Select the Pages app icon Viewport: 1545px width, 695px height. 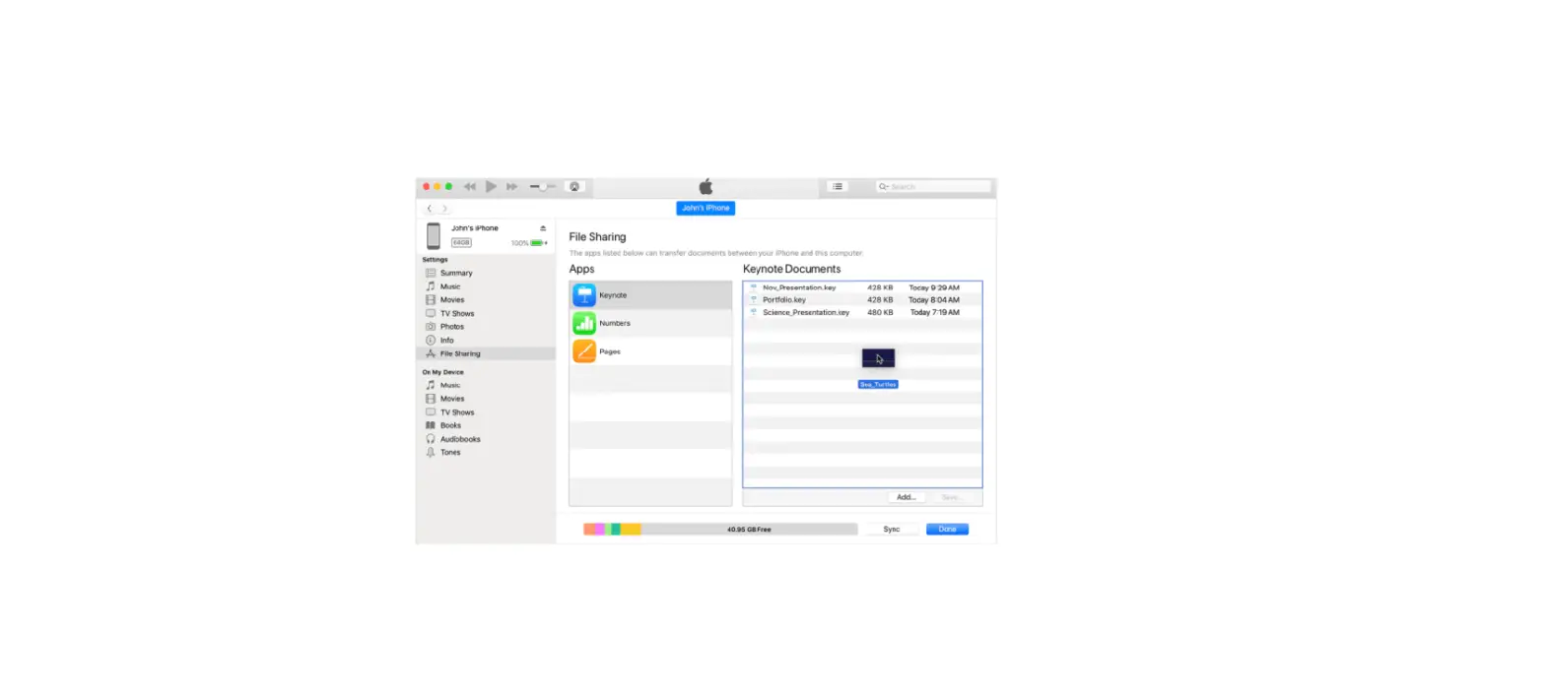tap(584, 351)
